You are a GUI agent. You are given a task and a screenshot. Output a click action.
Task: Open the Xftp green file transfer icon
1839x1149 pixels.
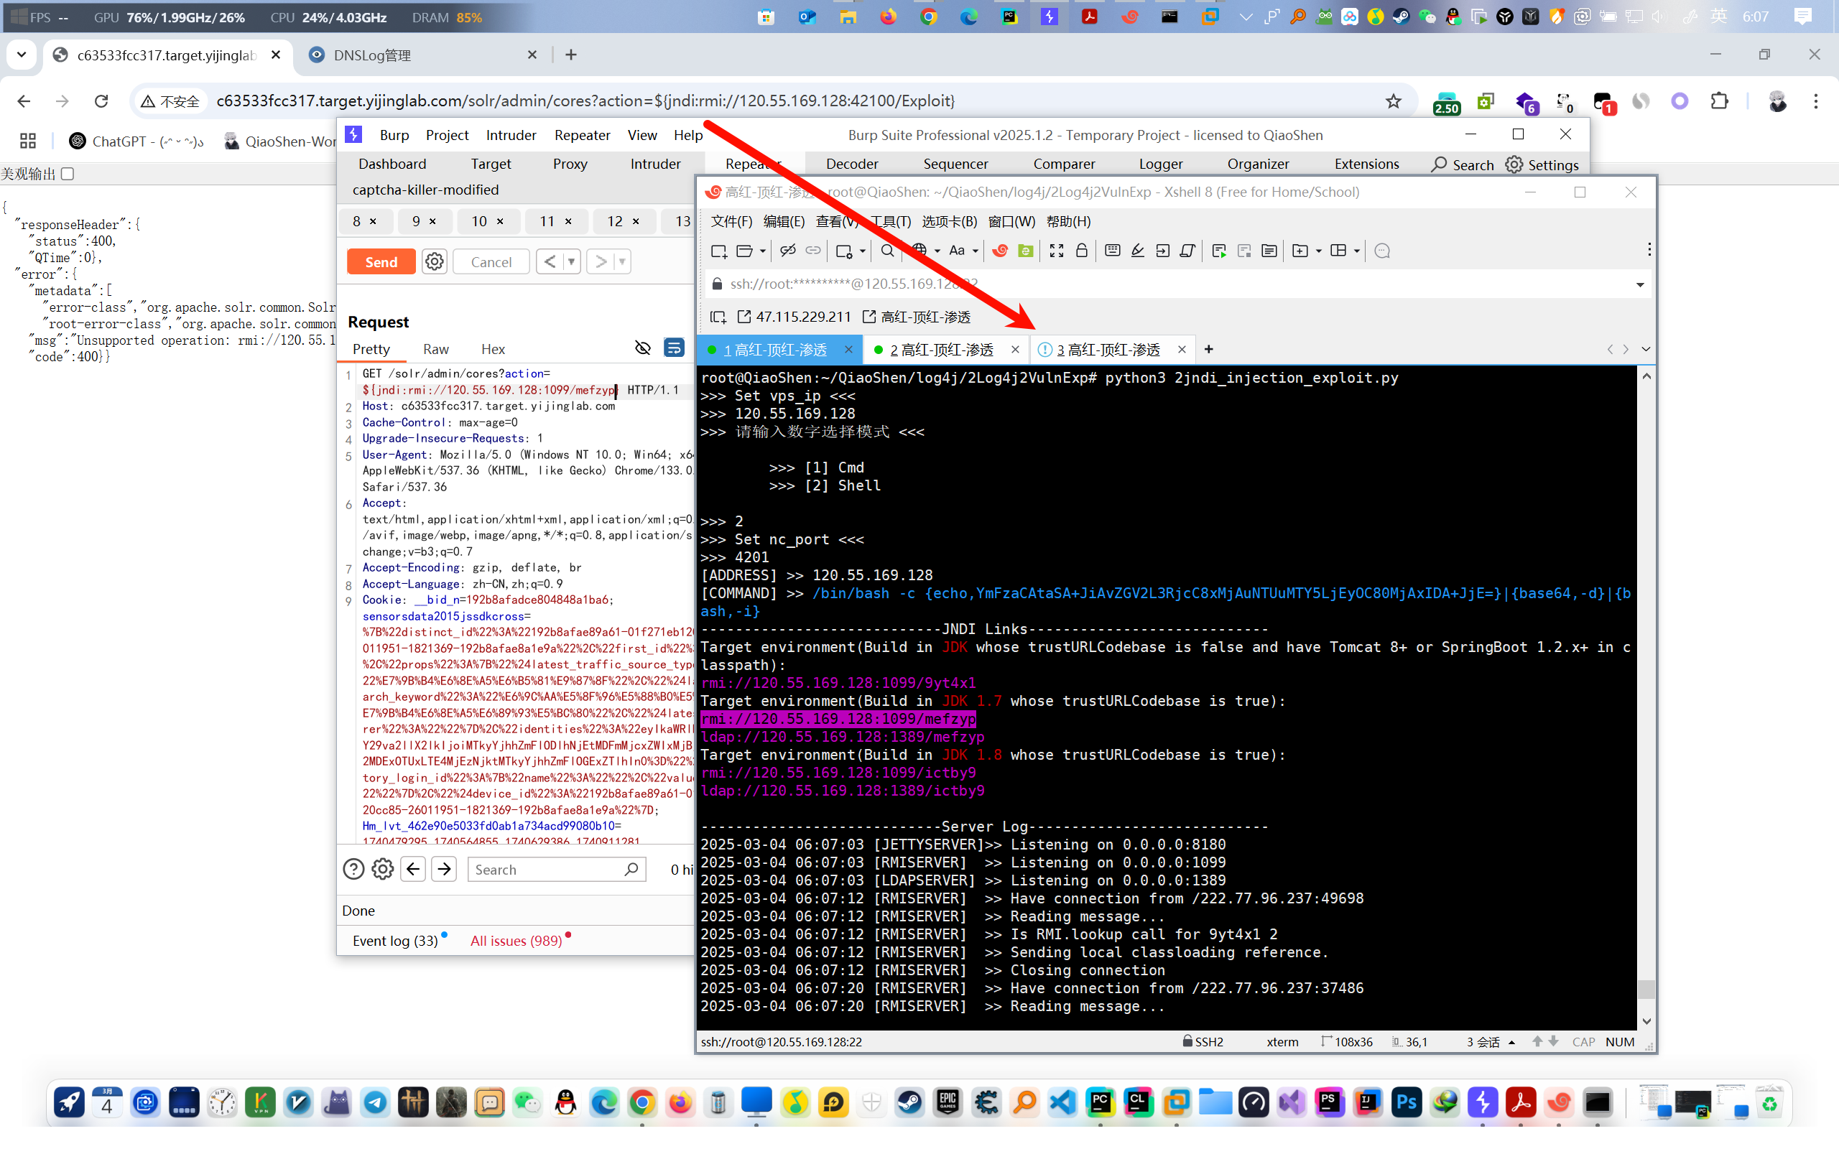(1025, 251)
